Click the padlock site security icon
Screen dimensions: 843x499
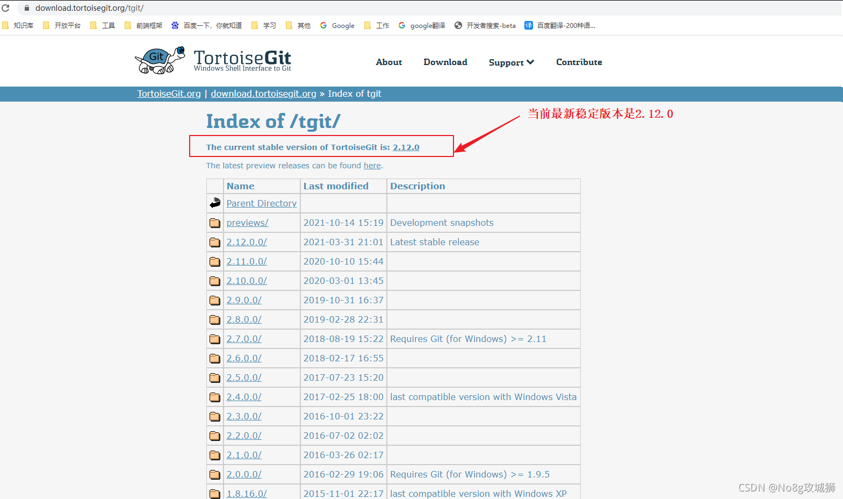point(27,8)
